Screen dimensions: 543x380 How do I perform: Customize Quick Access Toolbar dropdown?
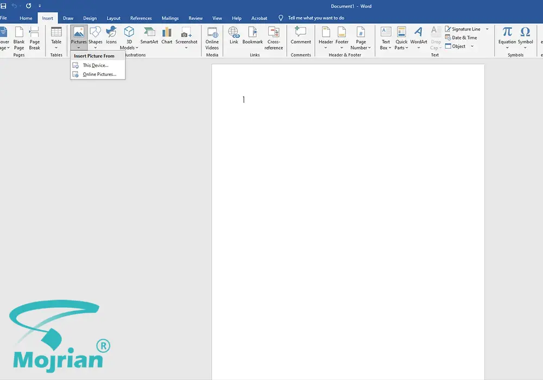pos(40,6)
